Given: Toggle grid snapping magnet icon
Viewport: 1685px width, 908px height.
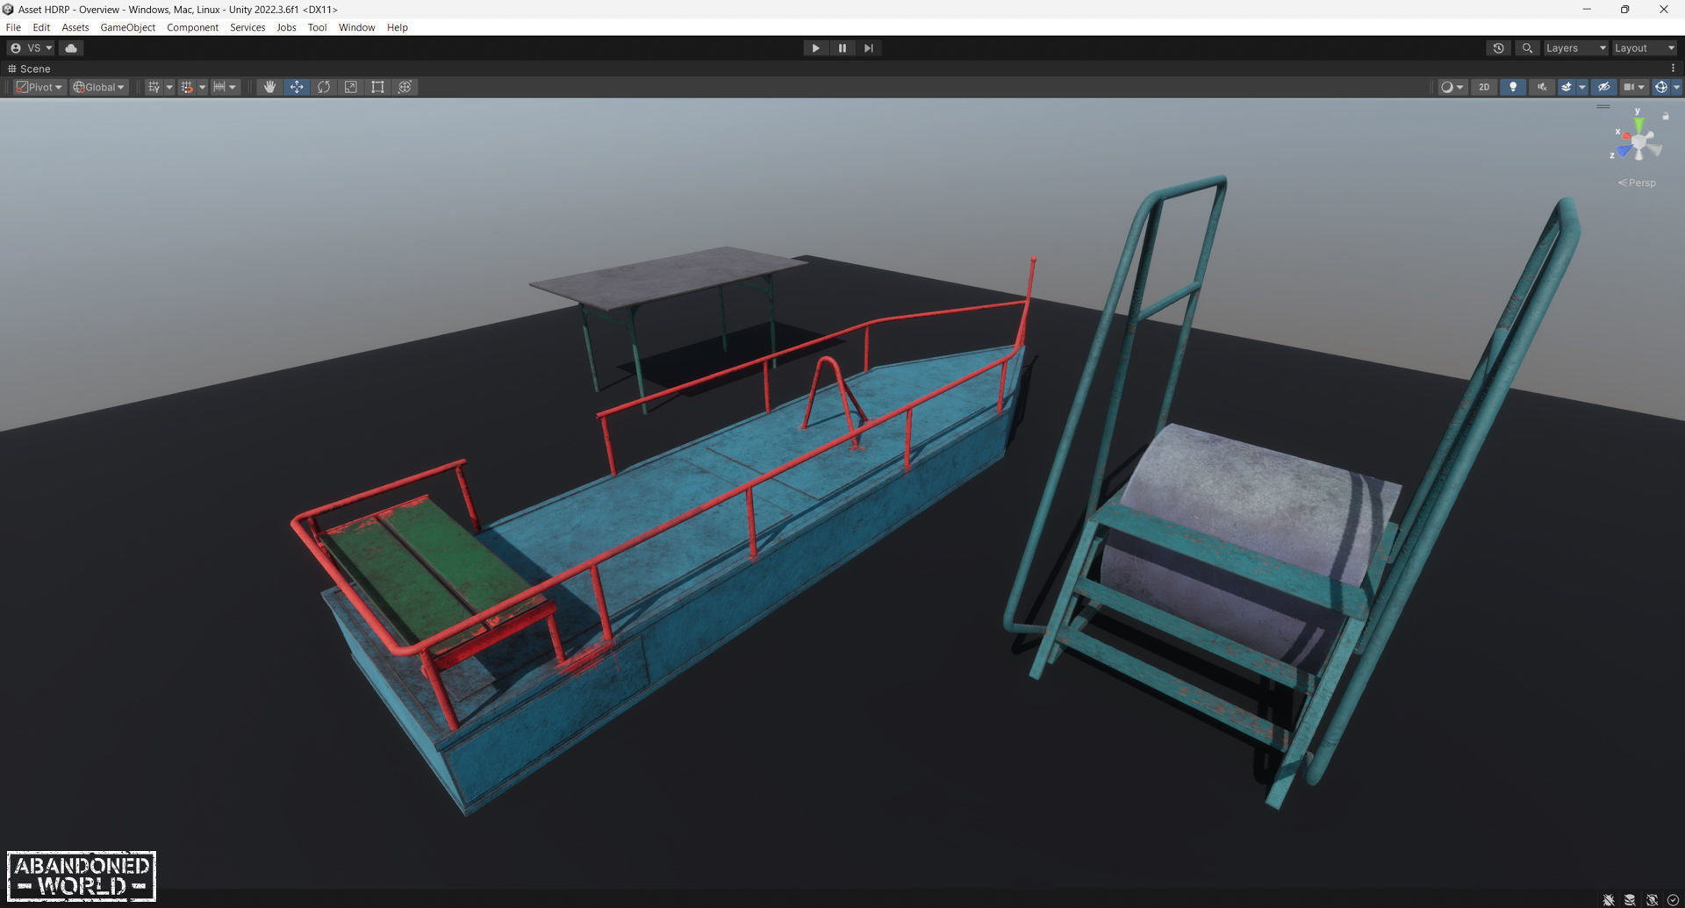Looking at the screenshot, I should [x=186, y=87].
